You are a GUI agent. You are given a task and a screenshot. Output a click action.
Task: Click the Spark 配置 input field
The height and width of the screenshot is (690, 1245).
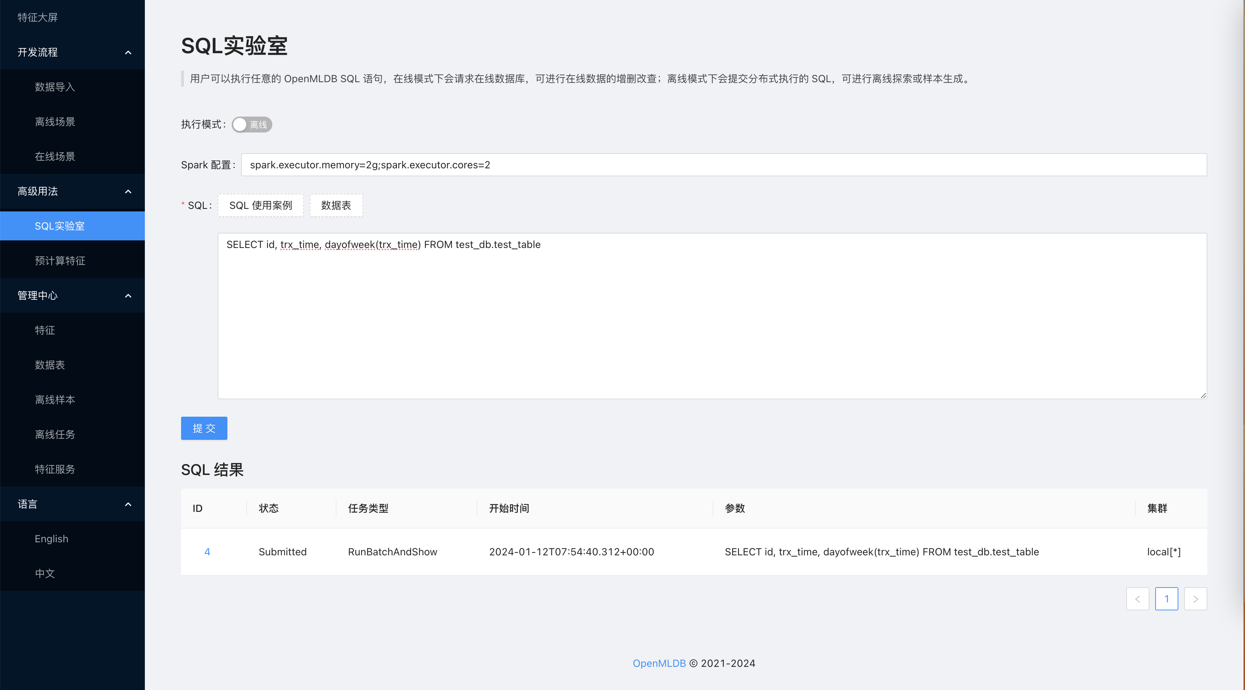click(x=724, y=165)
